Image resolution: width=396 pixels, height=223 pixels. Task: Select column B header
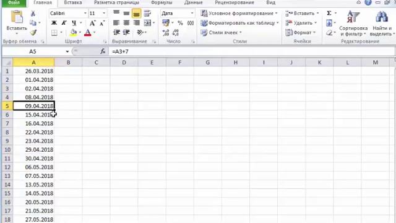pyautogui.click(x=68, y=63)
